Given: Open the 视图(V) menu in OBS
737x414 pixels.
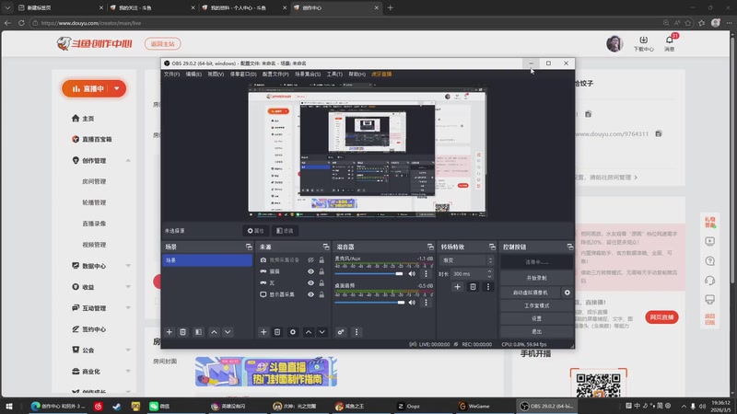Looking at the screenshot, I should click(x=216, y=75).
